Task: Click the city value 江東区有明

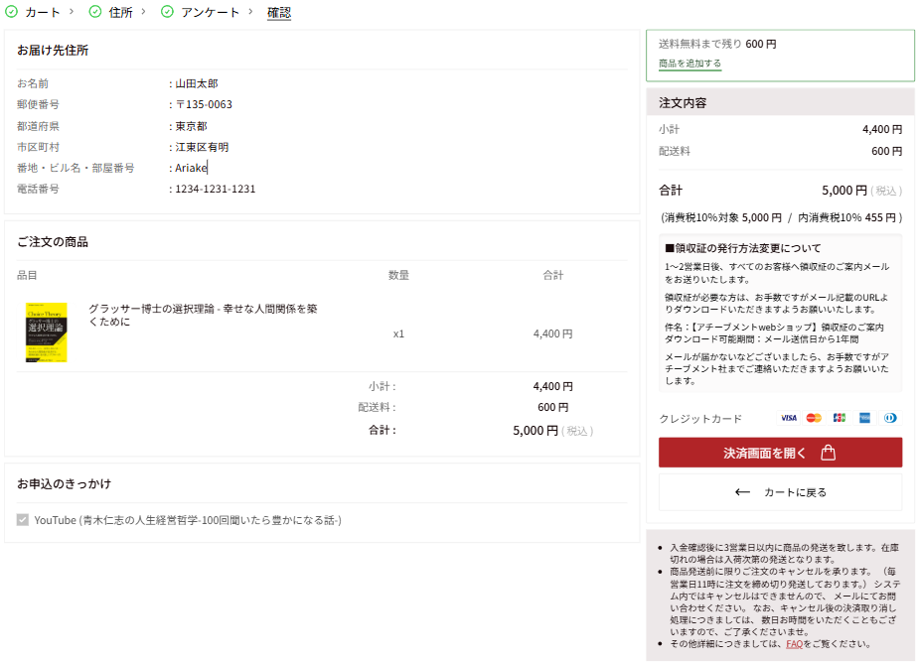Action: 203,147
